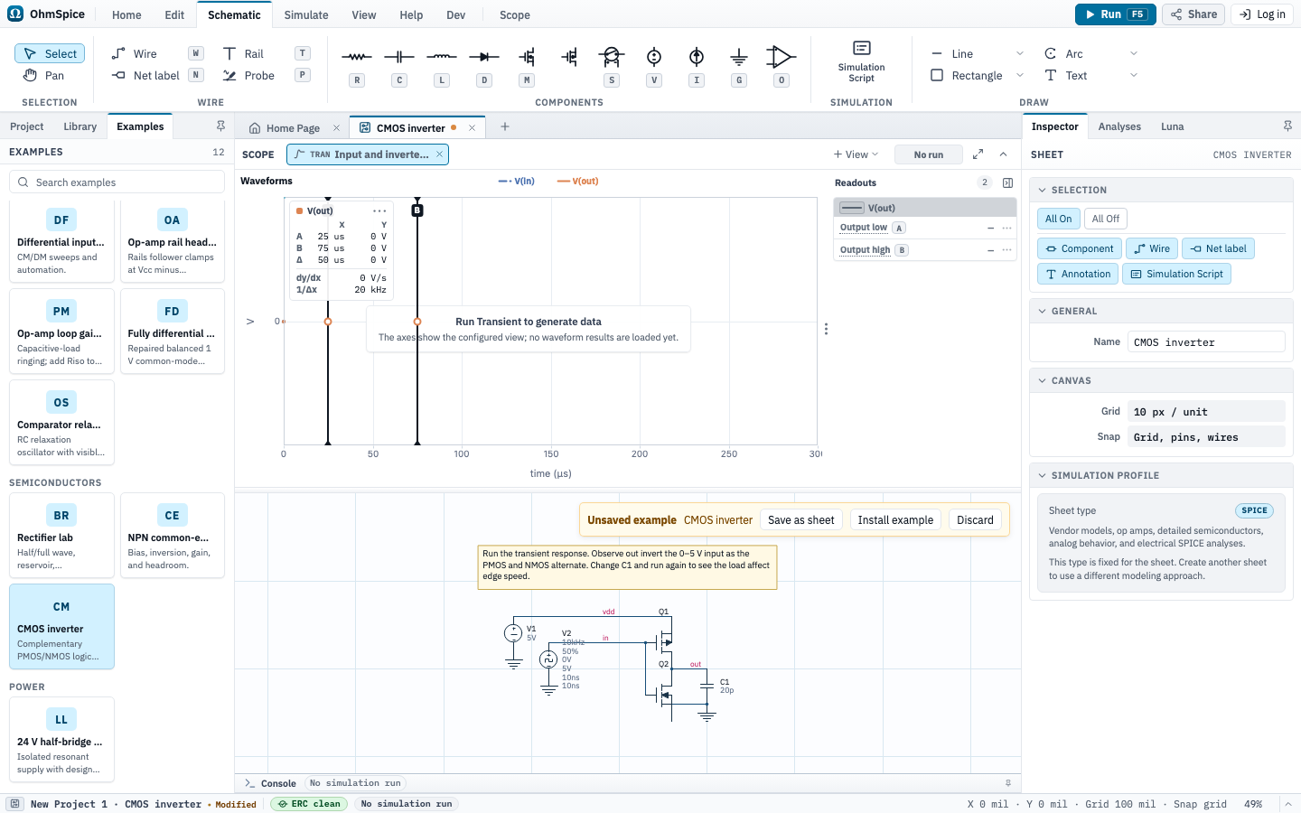Open the Simulation Script tool
The height and width of the screenshot is (813, 1301).
click(861, 61)
